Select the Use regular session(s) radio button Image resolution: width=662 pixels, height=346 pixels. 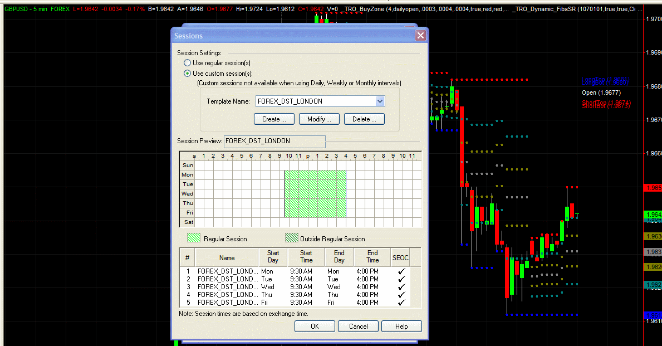click(x=188, y=63)
